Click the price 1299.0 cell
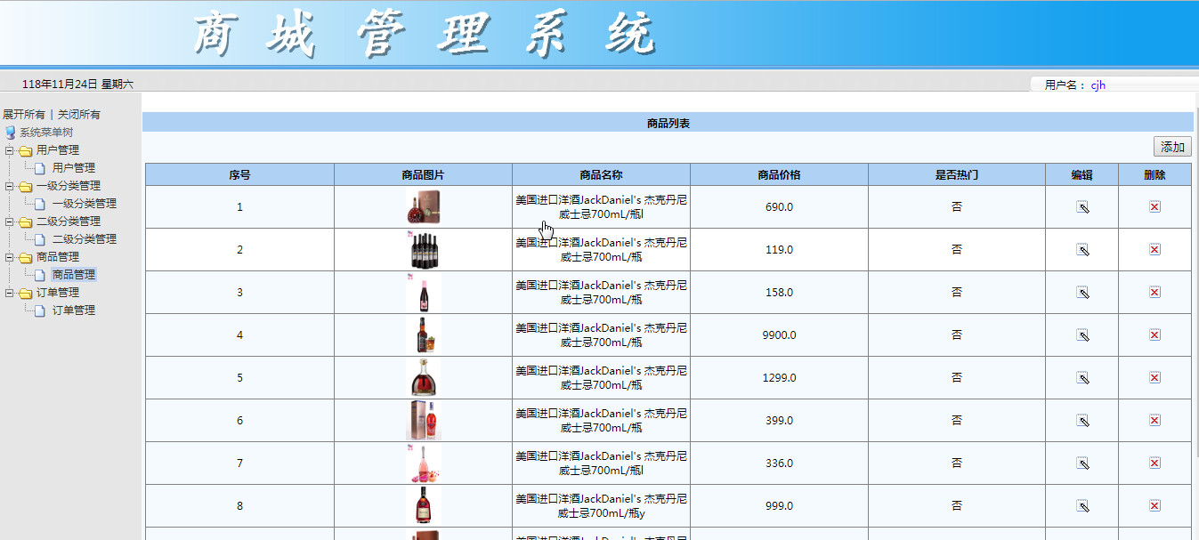 pyautogui.click(x=779, y=378)
